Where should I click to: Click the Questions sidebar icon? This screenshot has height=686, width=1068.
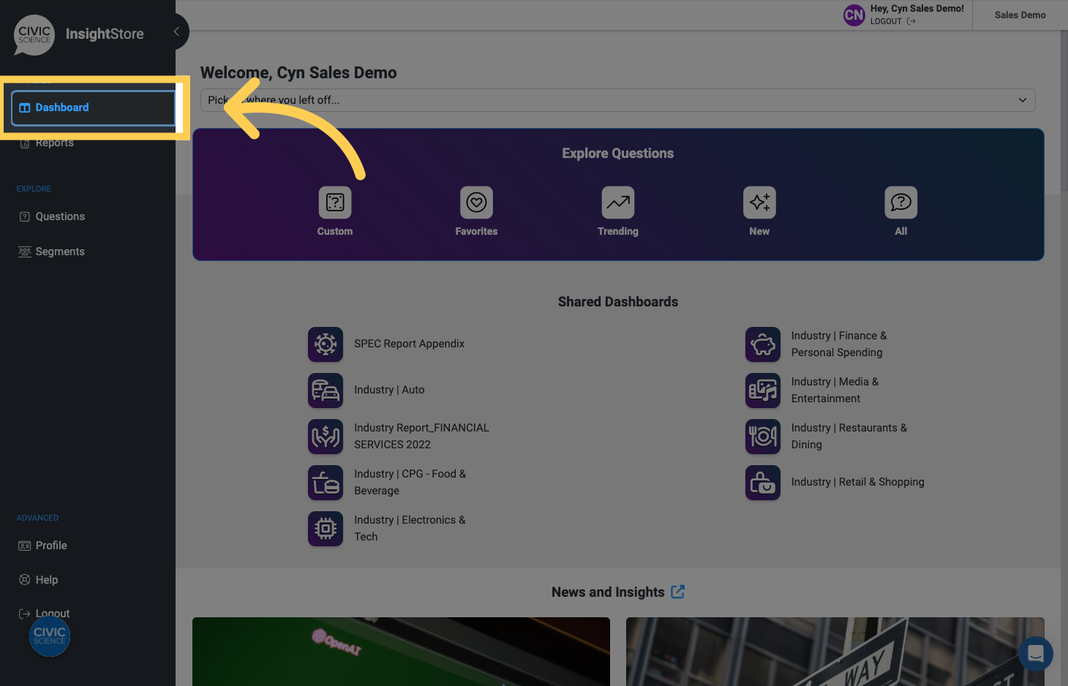(x=25, y=216)
